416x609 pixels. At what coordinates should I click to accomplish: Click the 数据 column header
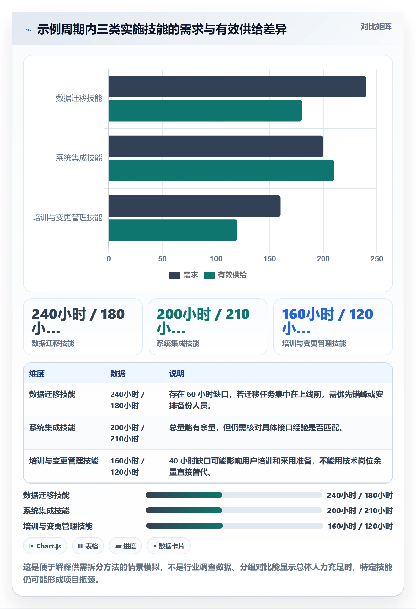pyautogui.click(x=118, y=373)
